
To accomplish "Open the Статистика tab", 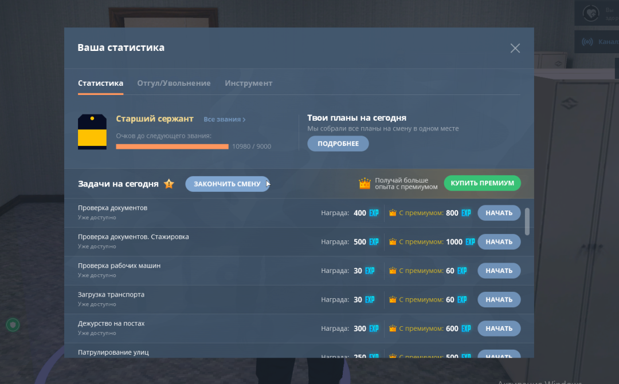I will (100, 83).
